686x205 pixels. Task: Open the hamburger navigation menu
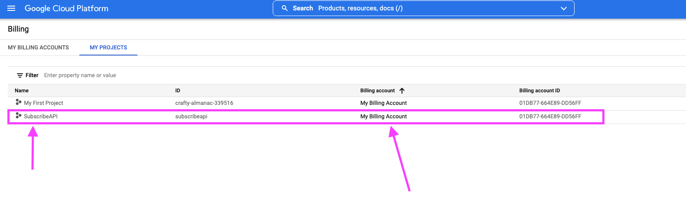12,9
